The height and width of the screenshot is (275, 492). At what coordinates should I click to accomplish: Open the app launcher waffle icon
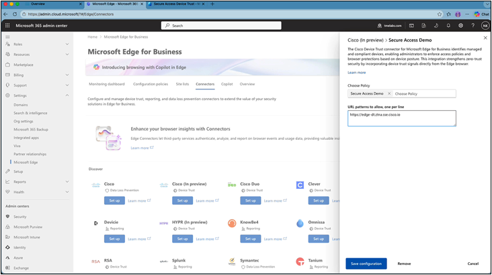point(7,26)
